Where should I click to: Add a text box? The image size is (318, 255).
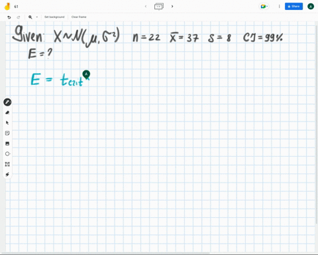[7, 164]
